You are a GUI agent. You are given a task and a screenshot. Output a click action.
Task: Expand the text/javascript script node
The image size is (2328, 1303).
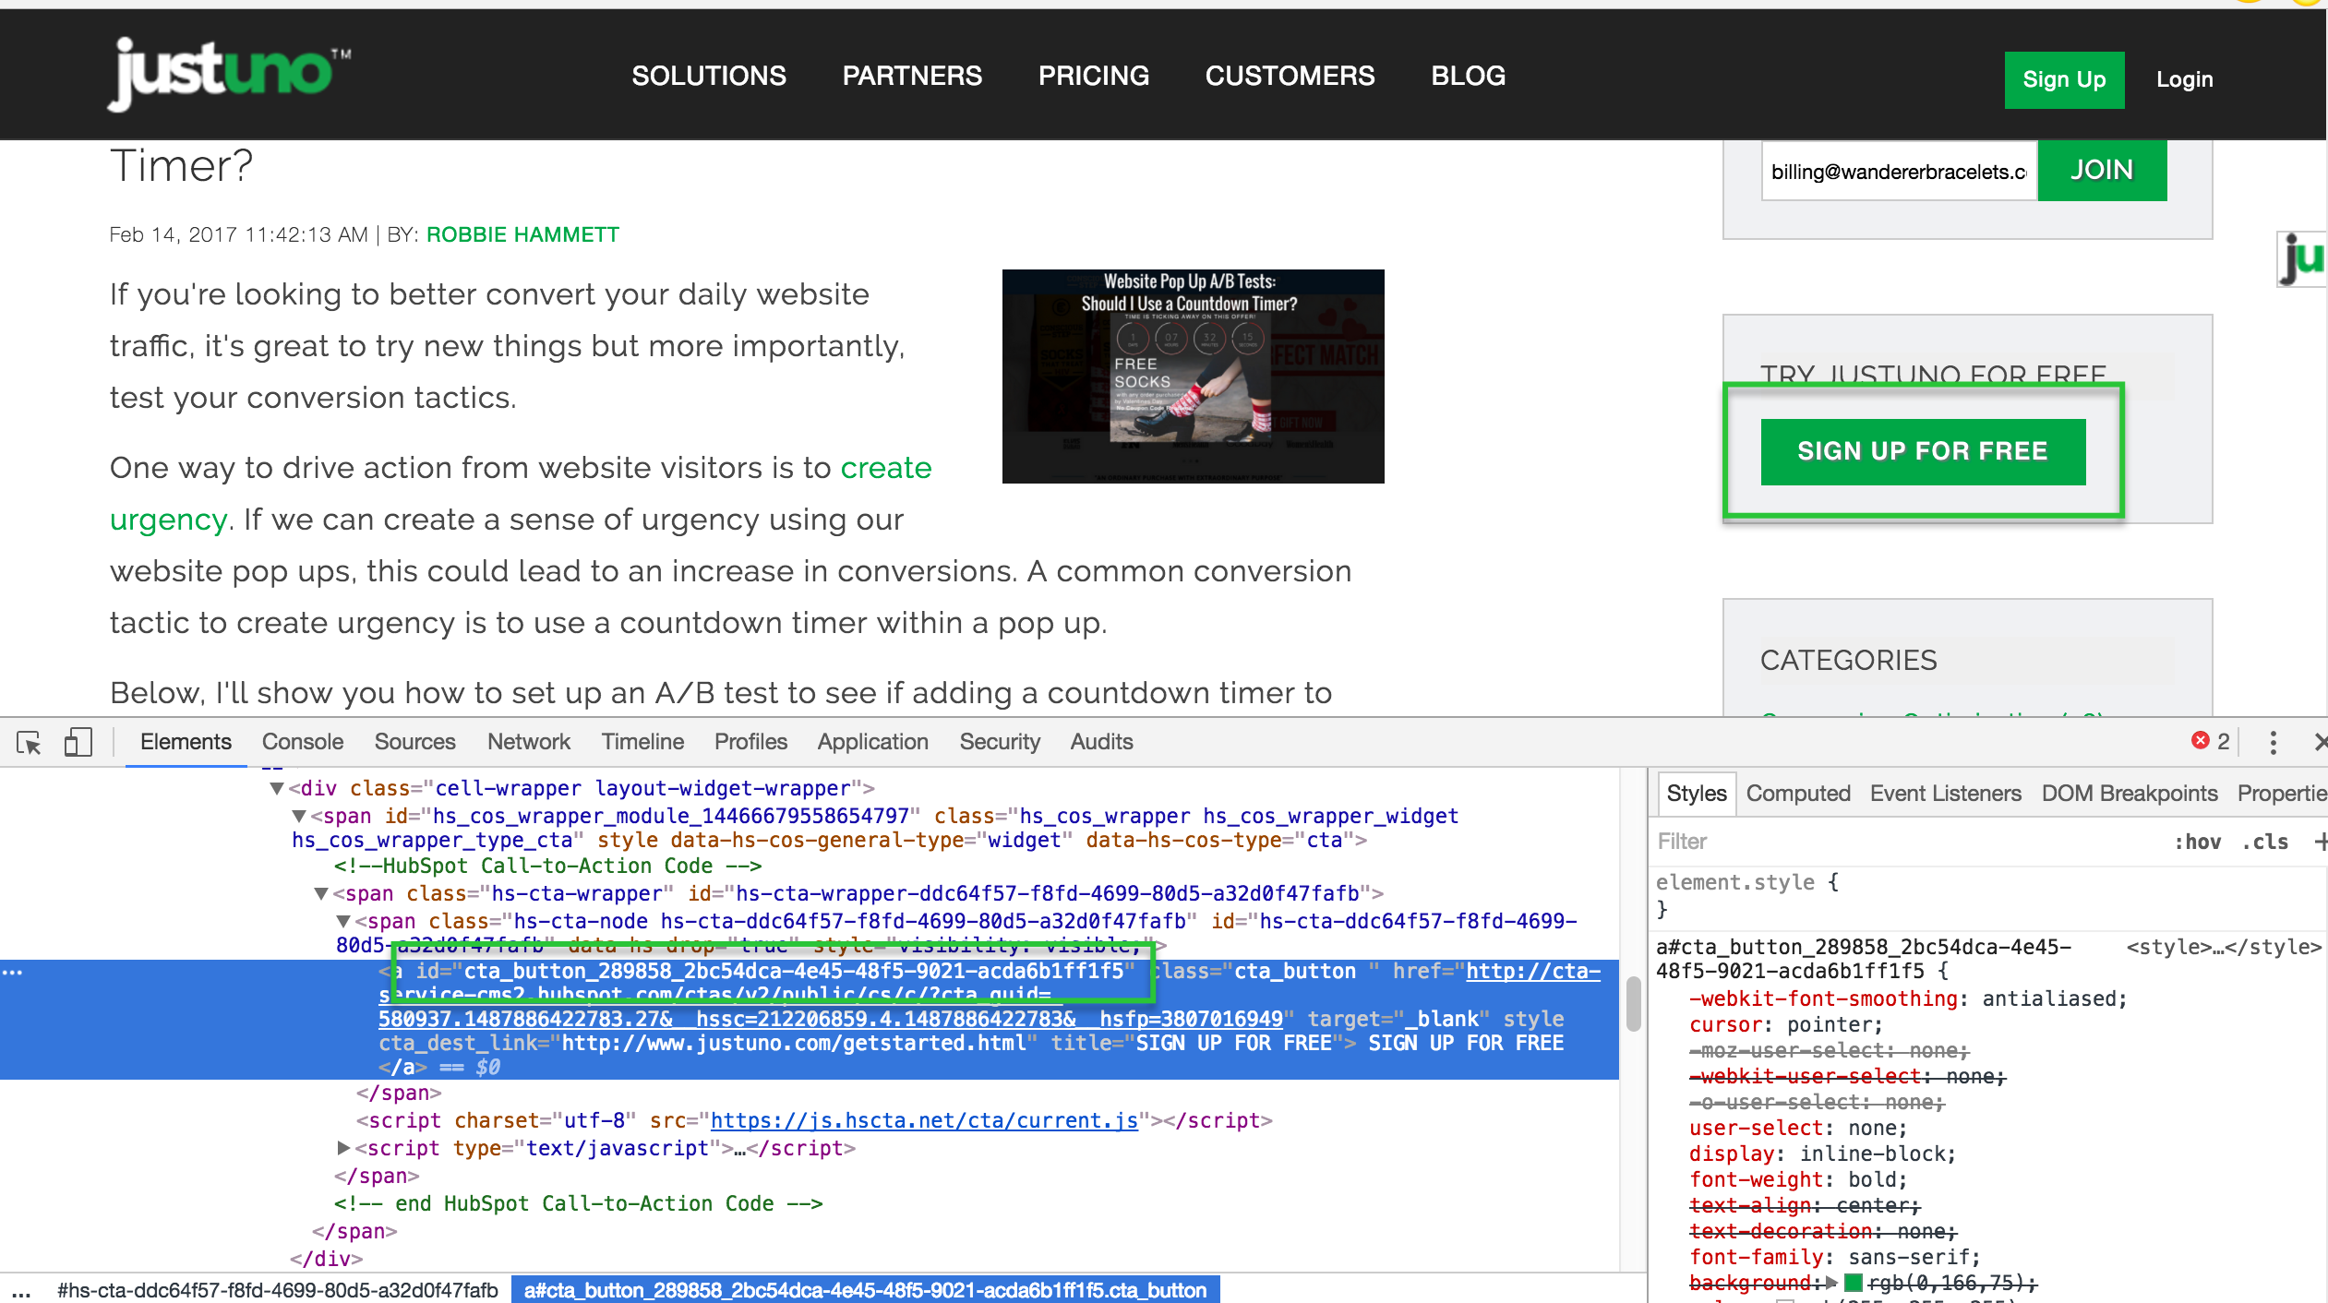coord(343,1148)
